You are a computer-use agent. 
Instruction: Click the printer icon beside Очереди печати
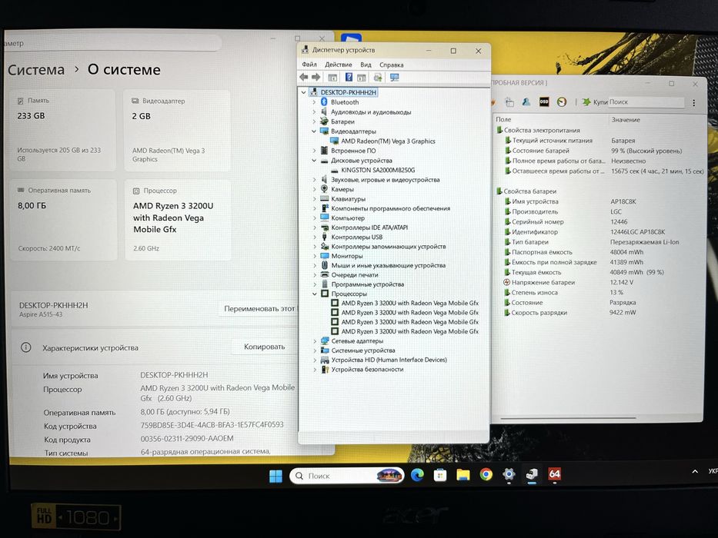325,274
